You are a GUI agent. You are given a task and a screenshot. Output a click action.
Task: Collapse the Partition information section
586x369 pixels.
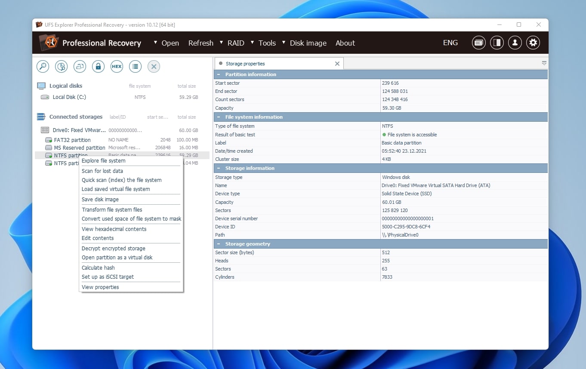(x=219, y=74)
